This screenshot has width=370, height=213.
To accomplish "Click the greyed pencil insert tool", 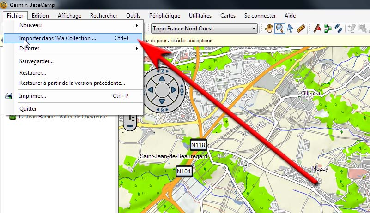I will point(352,29).
